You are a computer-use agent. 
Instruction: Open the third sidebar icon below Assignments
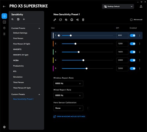[x=4, y=28]
